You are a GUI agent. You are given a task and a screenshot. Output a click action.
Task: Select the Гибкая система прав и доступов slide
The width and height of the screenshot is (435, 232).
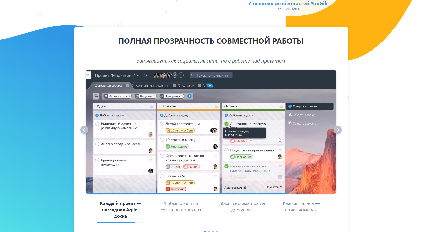(241, 207)
